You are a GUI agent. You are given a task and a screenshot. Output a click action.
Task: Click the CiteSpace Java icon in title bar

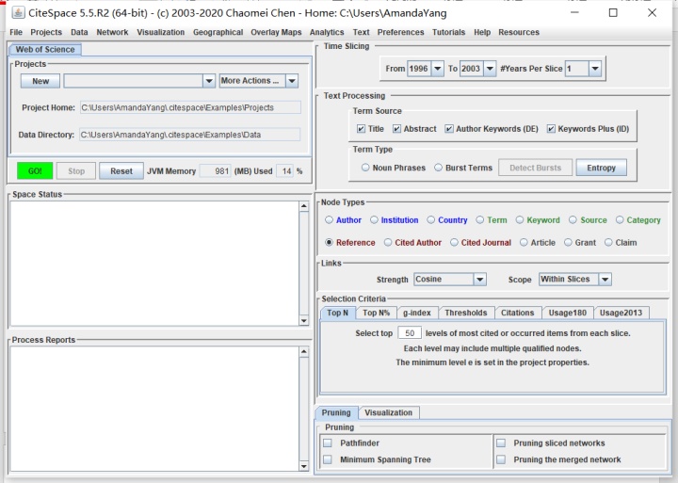pyautogui.click(x=18, y=13)
